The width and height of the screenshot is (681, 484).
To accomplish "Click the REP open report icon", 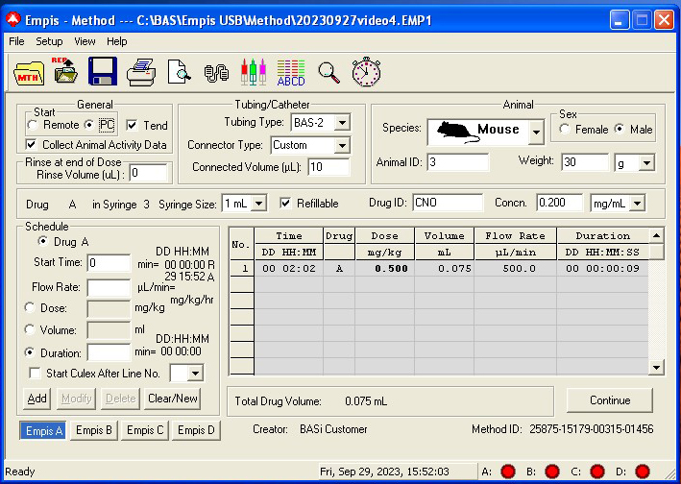I will [64, 70].
